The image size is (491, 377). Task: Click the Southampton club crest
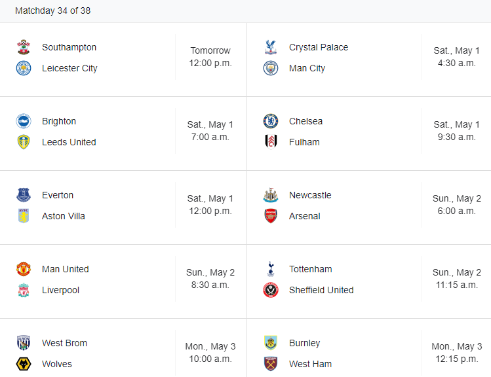coord(24,47)
